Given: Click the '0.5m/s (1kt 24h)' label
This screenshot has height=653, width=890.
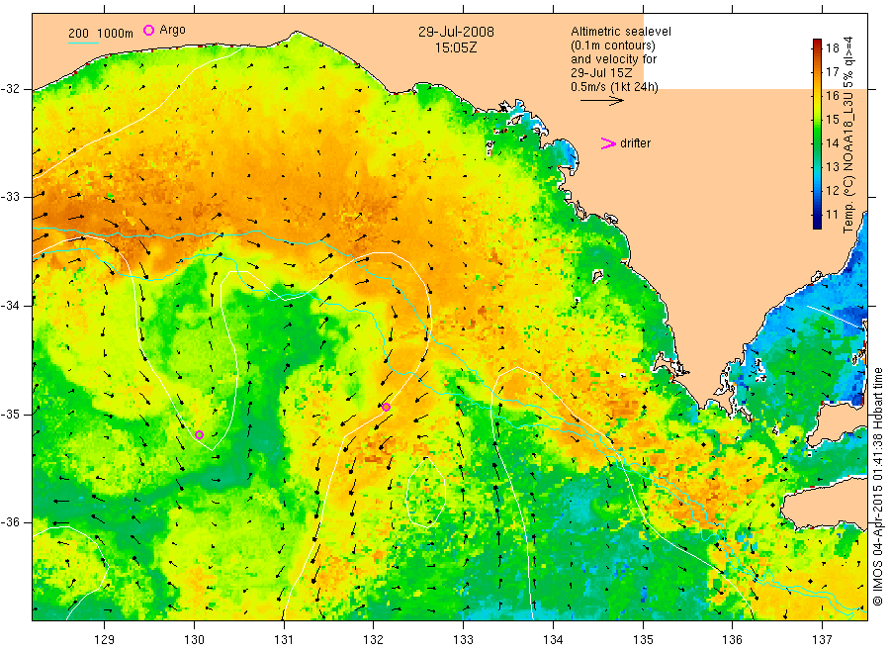Looking at the screenshot, I should 615,87.
